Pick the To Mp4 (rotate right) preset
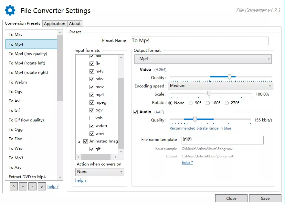Image resolution: width=285 pixels, height=205 pixels. coord(31,73)
